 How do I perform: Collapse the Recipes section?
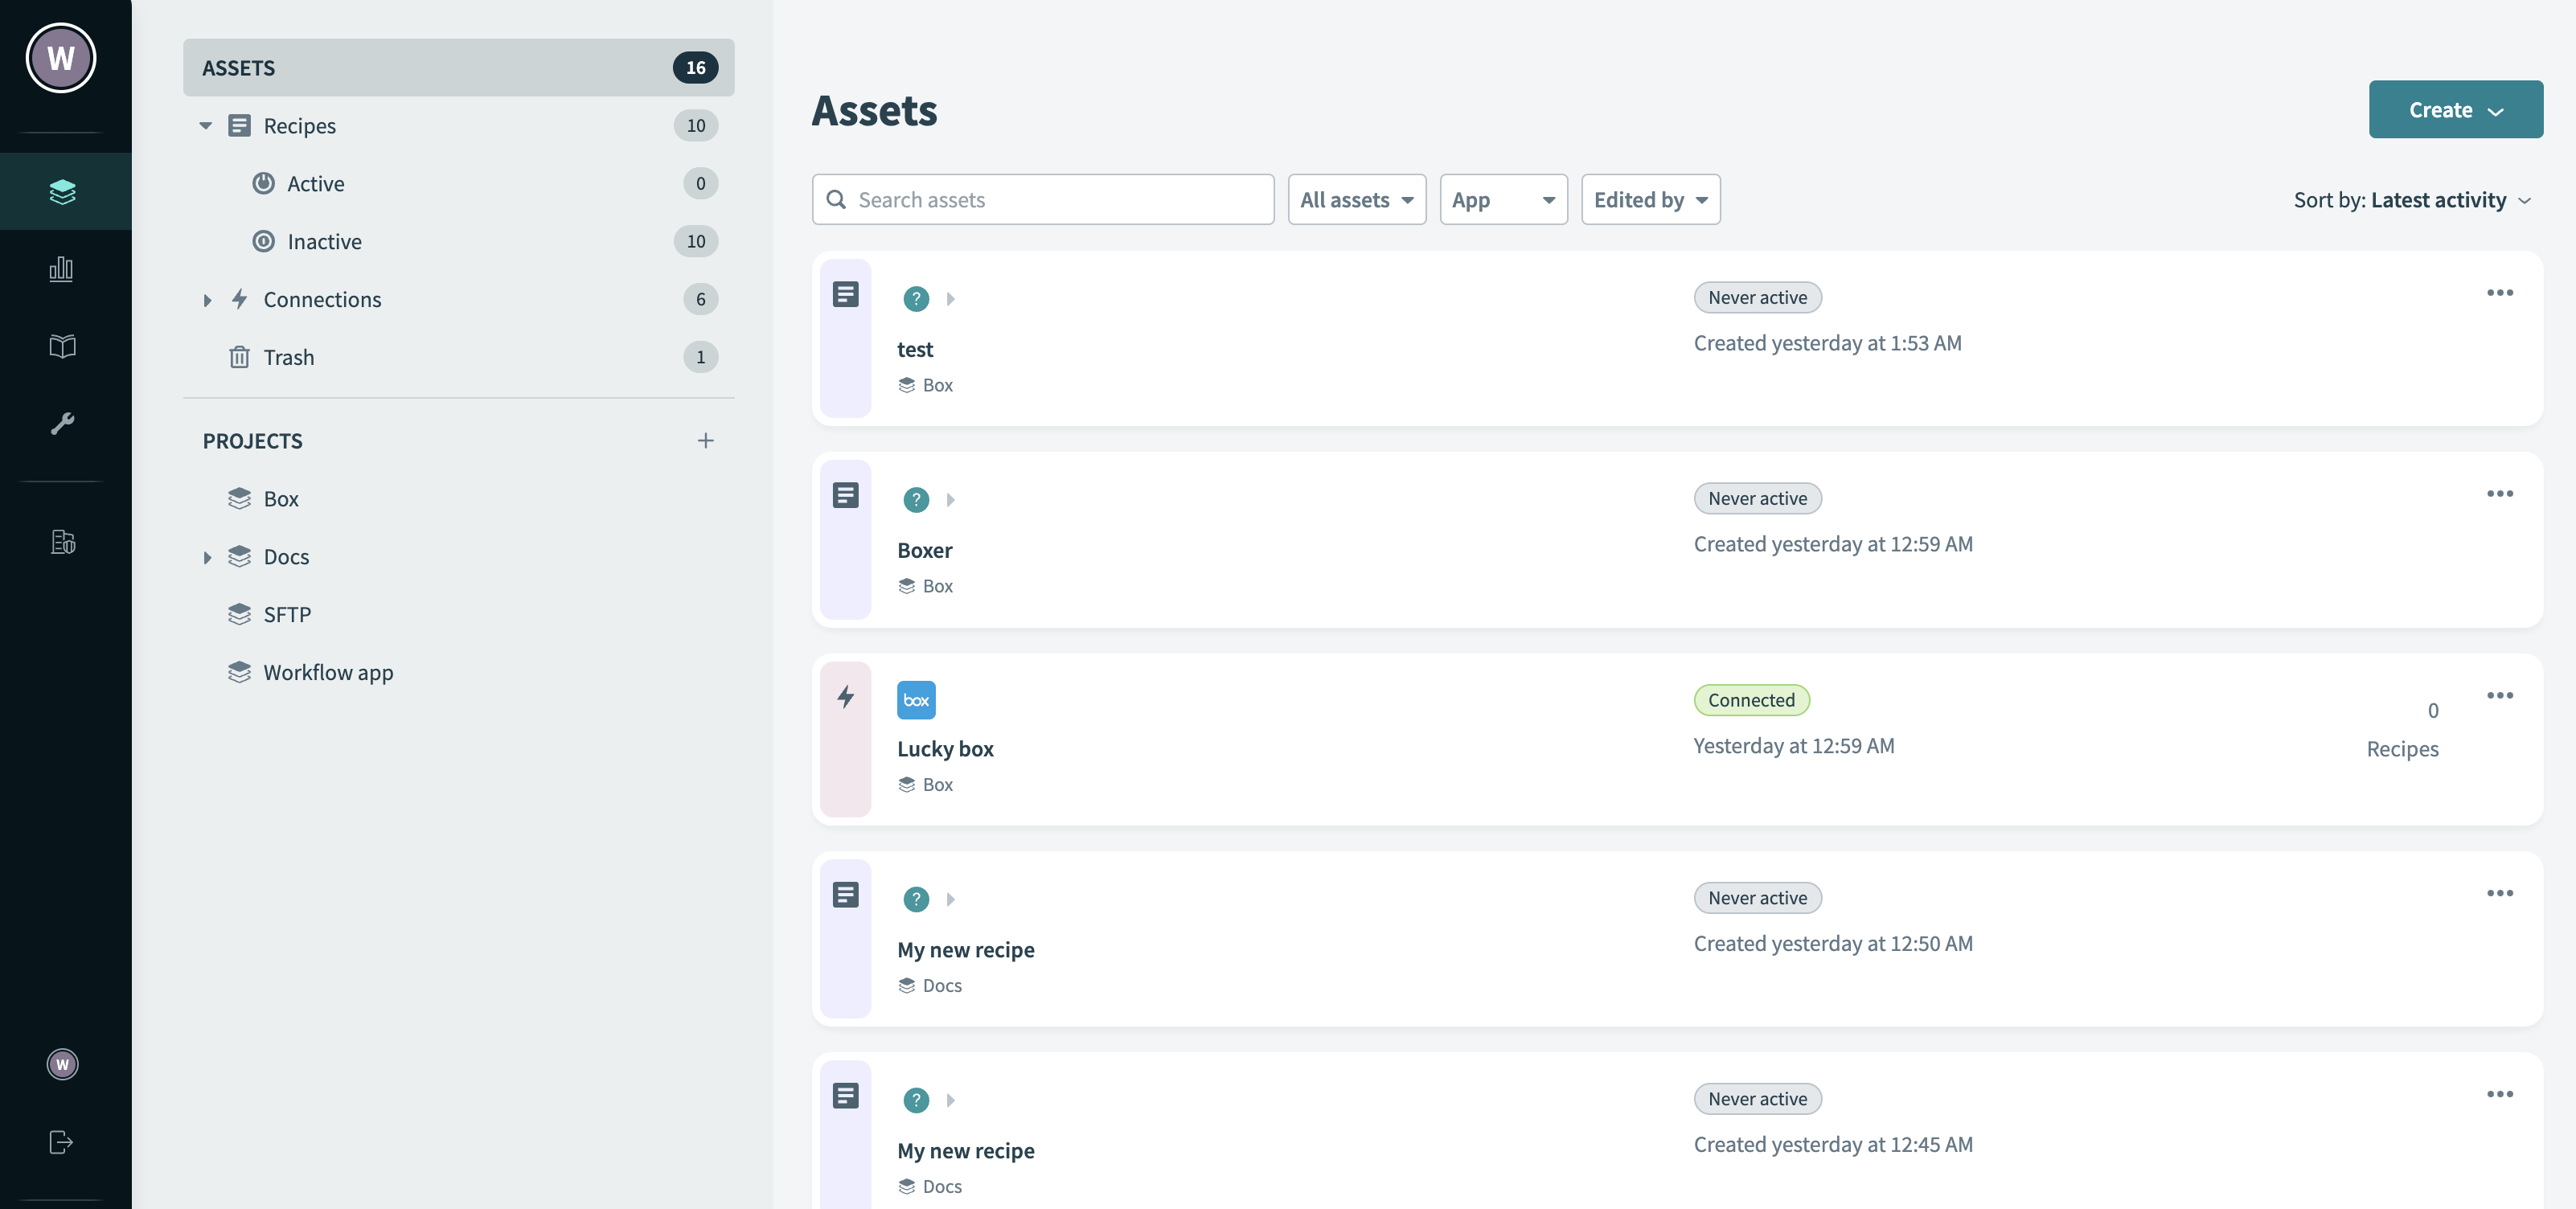pos(206,125)
